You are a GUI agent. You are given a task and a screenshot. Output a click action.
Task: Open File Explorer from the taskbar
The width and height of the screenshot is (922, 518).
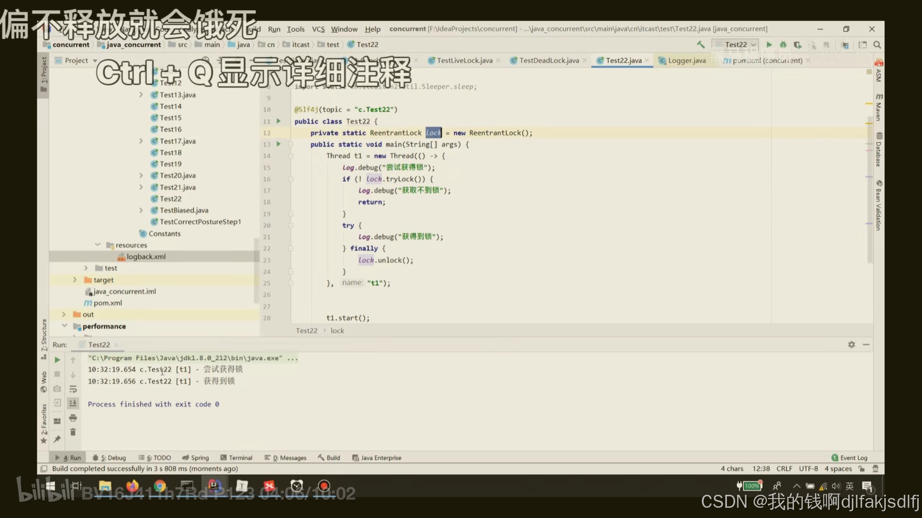point(105,486)
